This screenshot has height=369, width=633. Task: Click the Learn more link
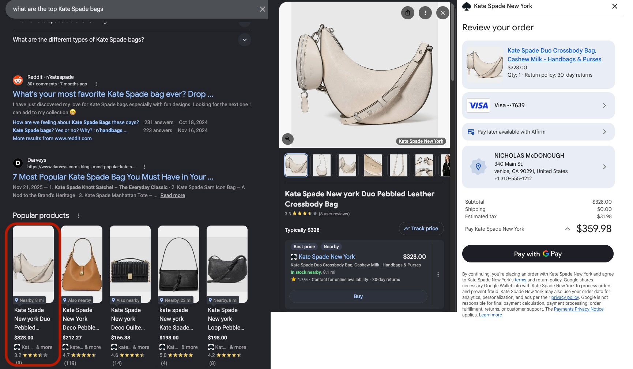coord(490,315)
